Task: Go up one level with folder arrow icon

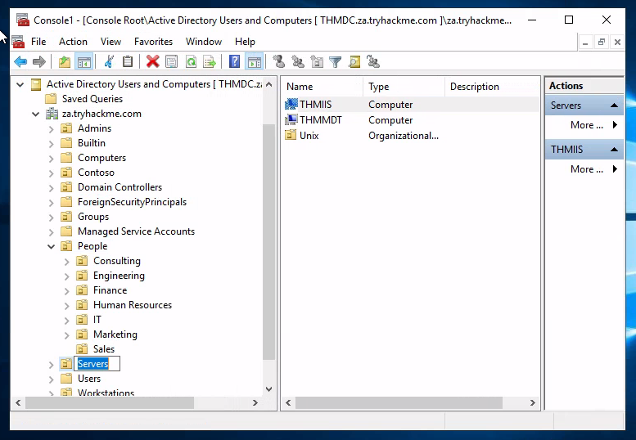Action: tap(65, 62)
